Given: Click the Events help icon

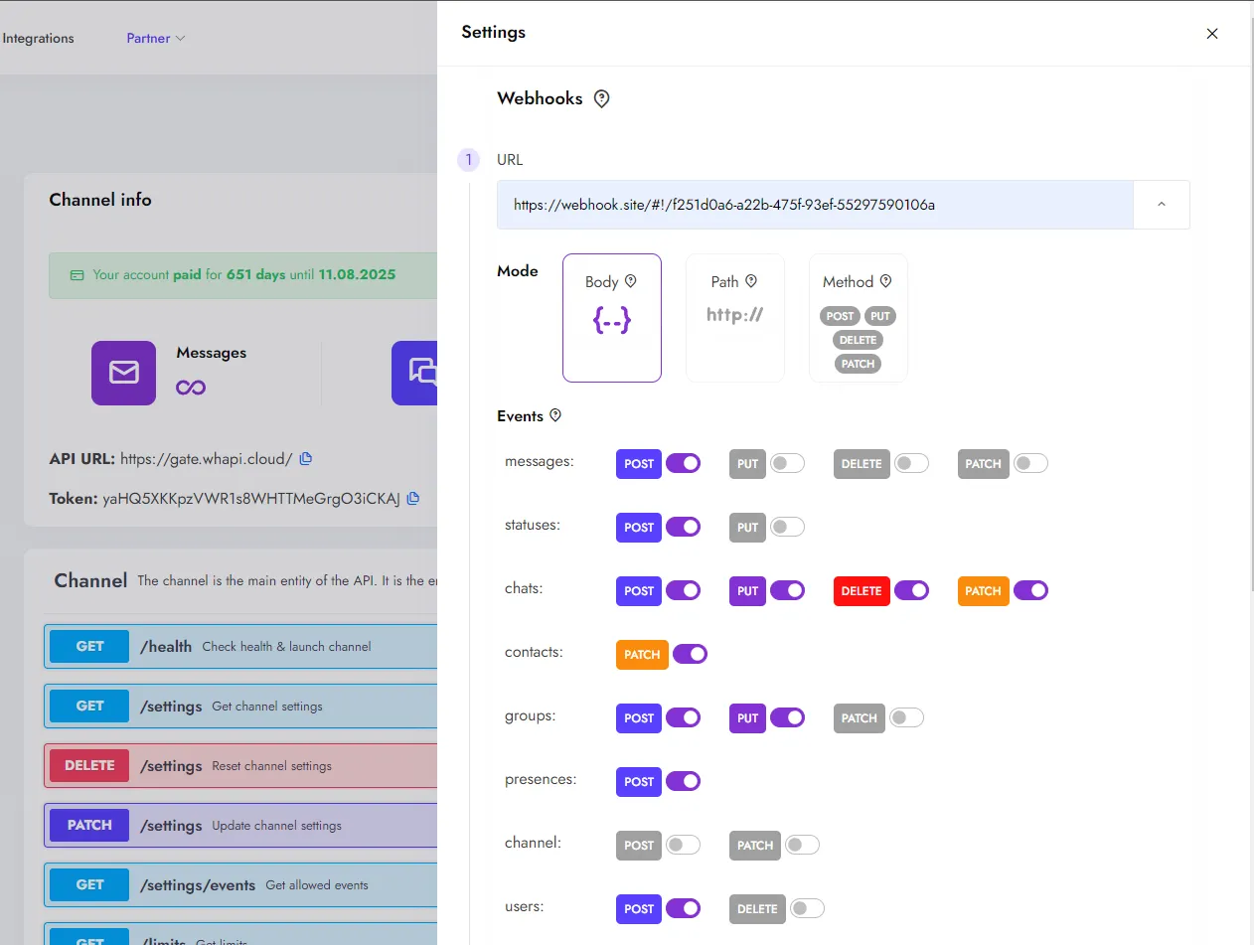Looking at the screenshot, I should (x=554, y=415).
